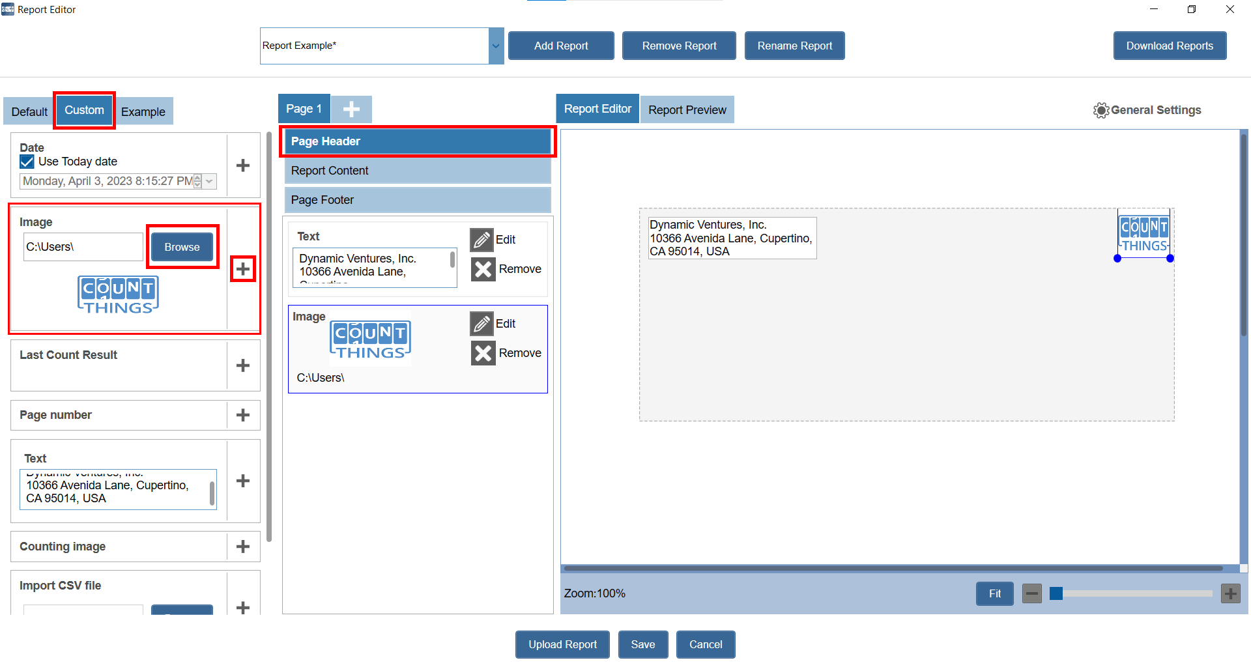
Task: Click the zoom slider handle
Action: coord(1056,593)
